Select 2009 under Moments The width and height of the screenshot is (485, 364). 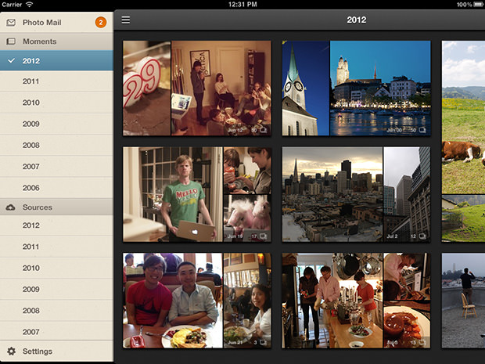click(x=56, y=124)
